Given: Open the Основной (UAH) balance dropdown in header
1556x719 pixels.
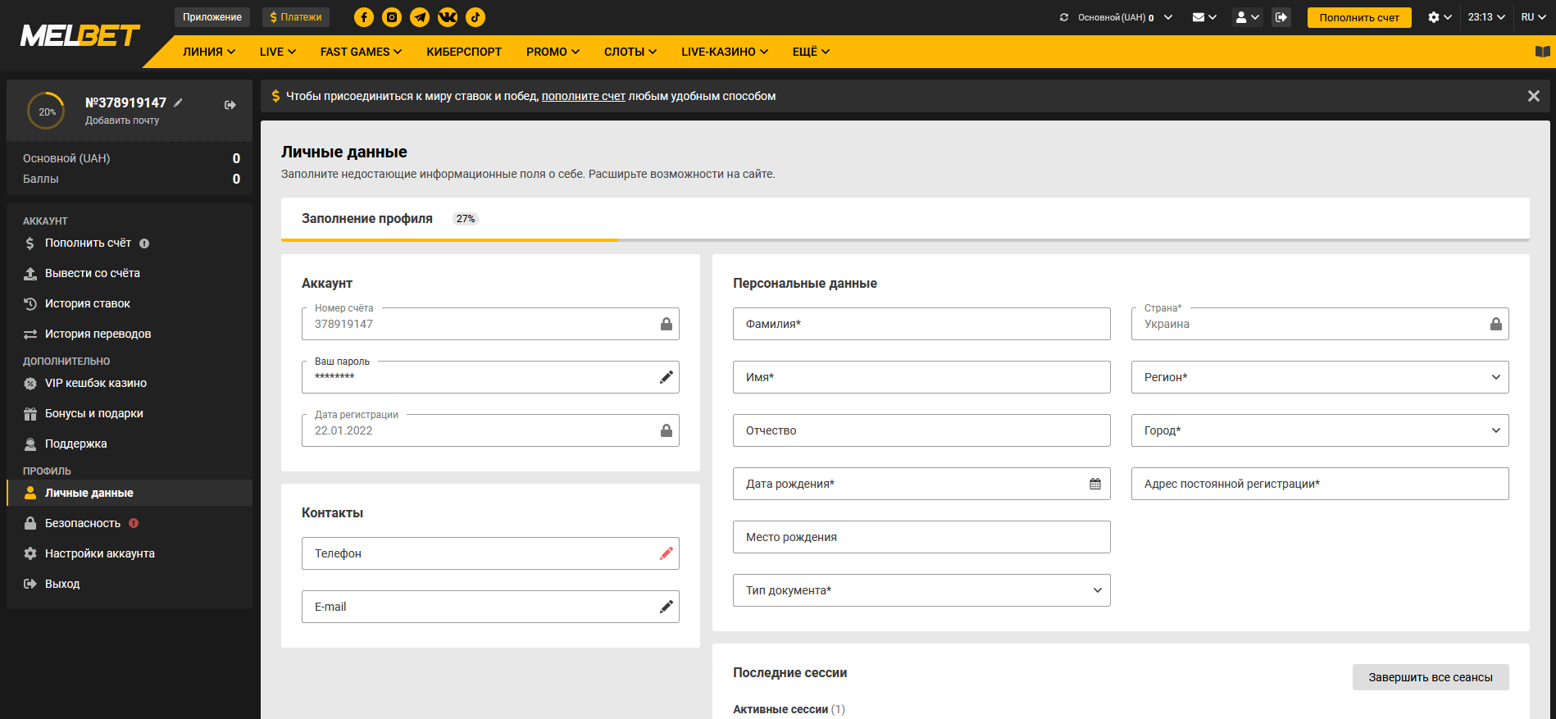Looking at the screenshot, I should click(x=1125, y=17).
